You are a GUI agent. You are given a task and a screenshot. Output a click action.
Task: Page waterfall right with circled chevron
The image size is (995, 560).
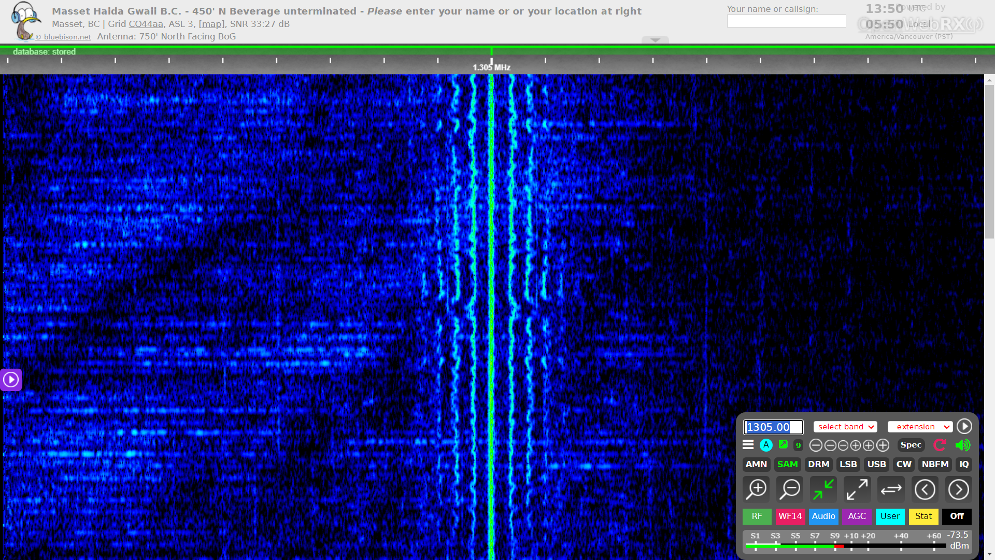(x=958, y=489)
